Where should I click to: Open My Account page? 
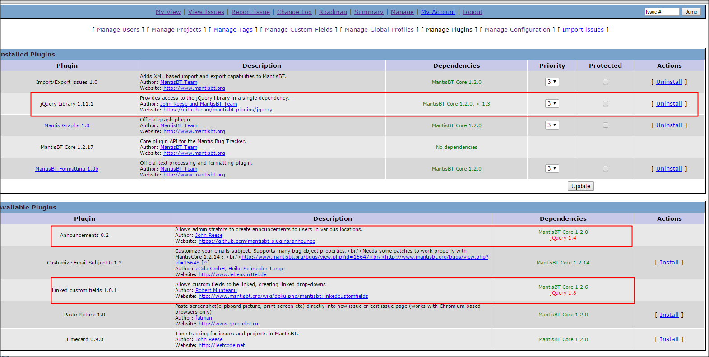(438, 12)
